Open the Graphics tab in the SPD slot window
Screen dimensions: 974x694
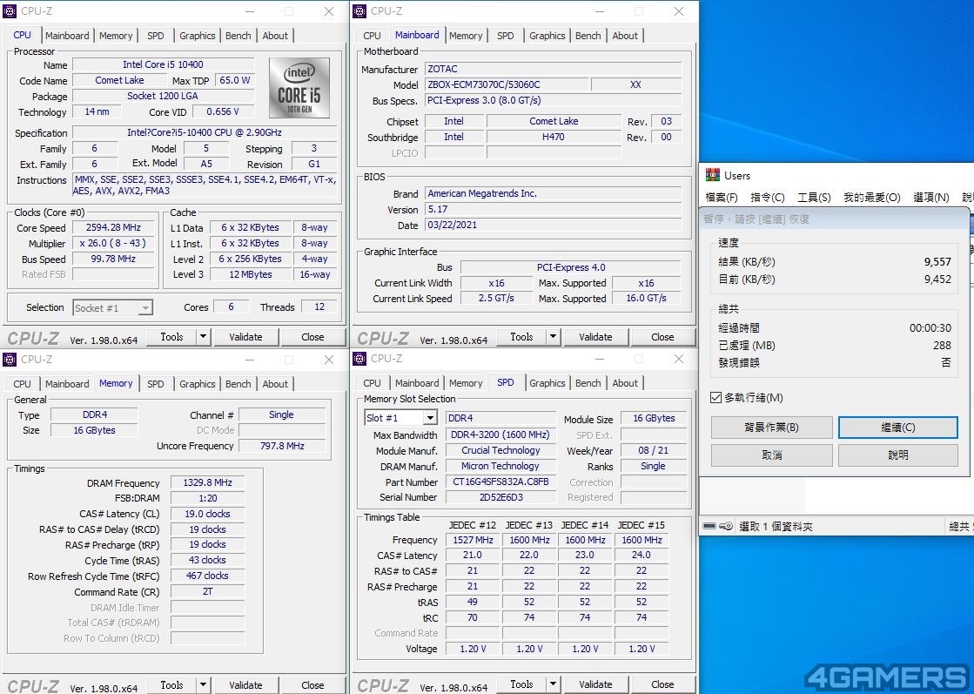pyautogui.click(x=547, y=383)
